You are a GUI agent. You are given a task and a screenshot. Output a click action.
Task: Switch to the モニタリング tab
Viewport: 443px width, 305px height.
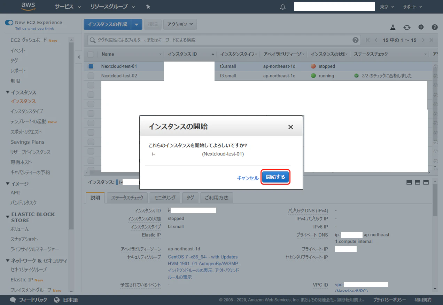click(165, 198)
